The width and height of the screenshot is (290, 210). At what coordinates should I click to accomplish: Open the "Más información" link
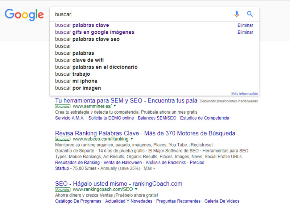(x=244, y=94)
